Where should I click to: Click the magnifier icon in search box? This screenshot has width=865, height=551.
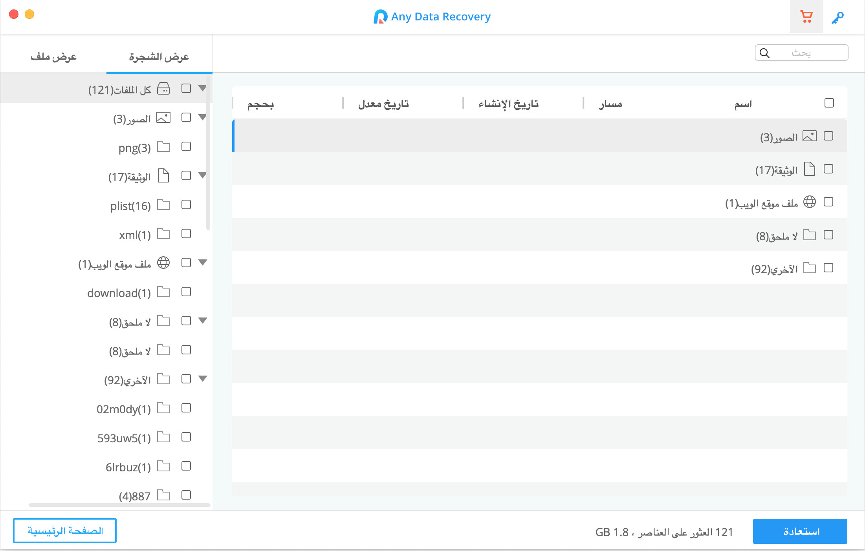764,53
